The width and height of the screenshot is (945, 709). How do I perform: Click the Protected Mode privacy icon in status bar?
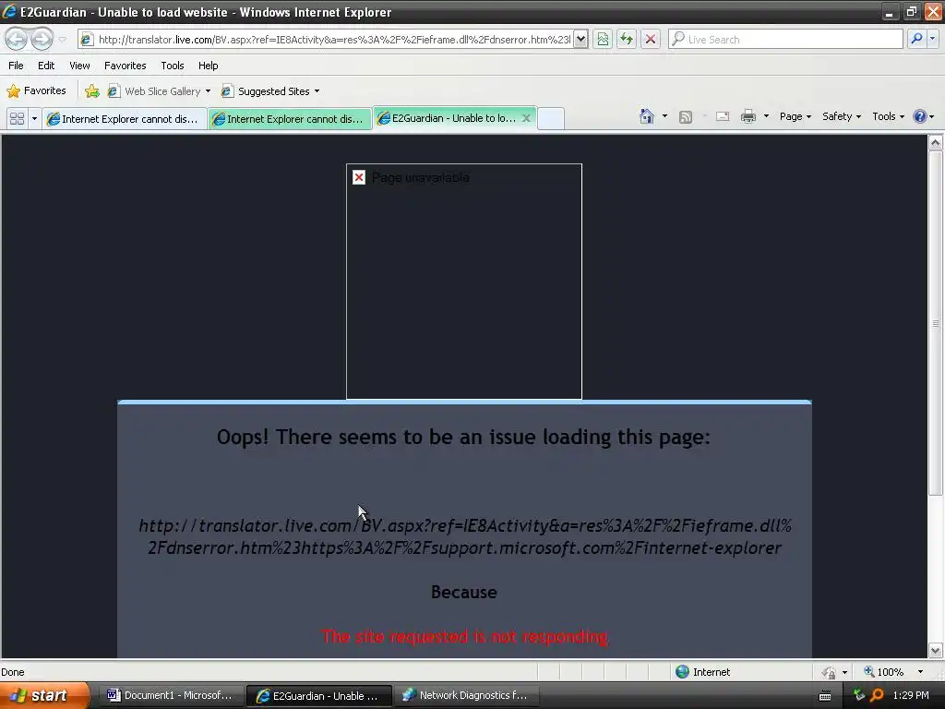click(x=830, y=672)
